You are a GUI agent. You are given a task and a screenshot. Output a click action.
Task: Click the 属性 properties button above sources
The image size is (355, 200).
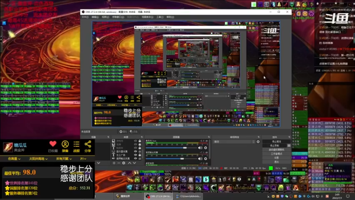coord(123,132)
